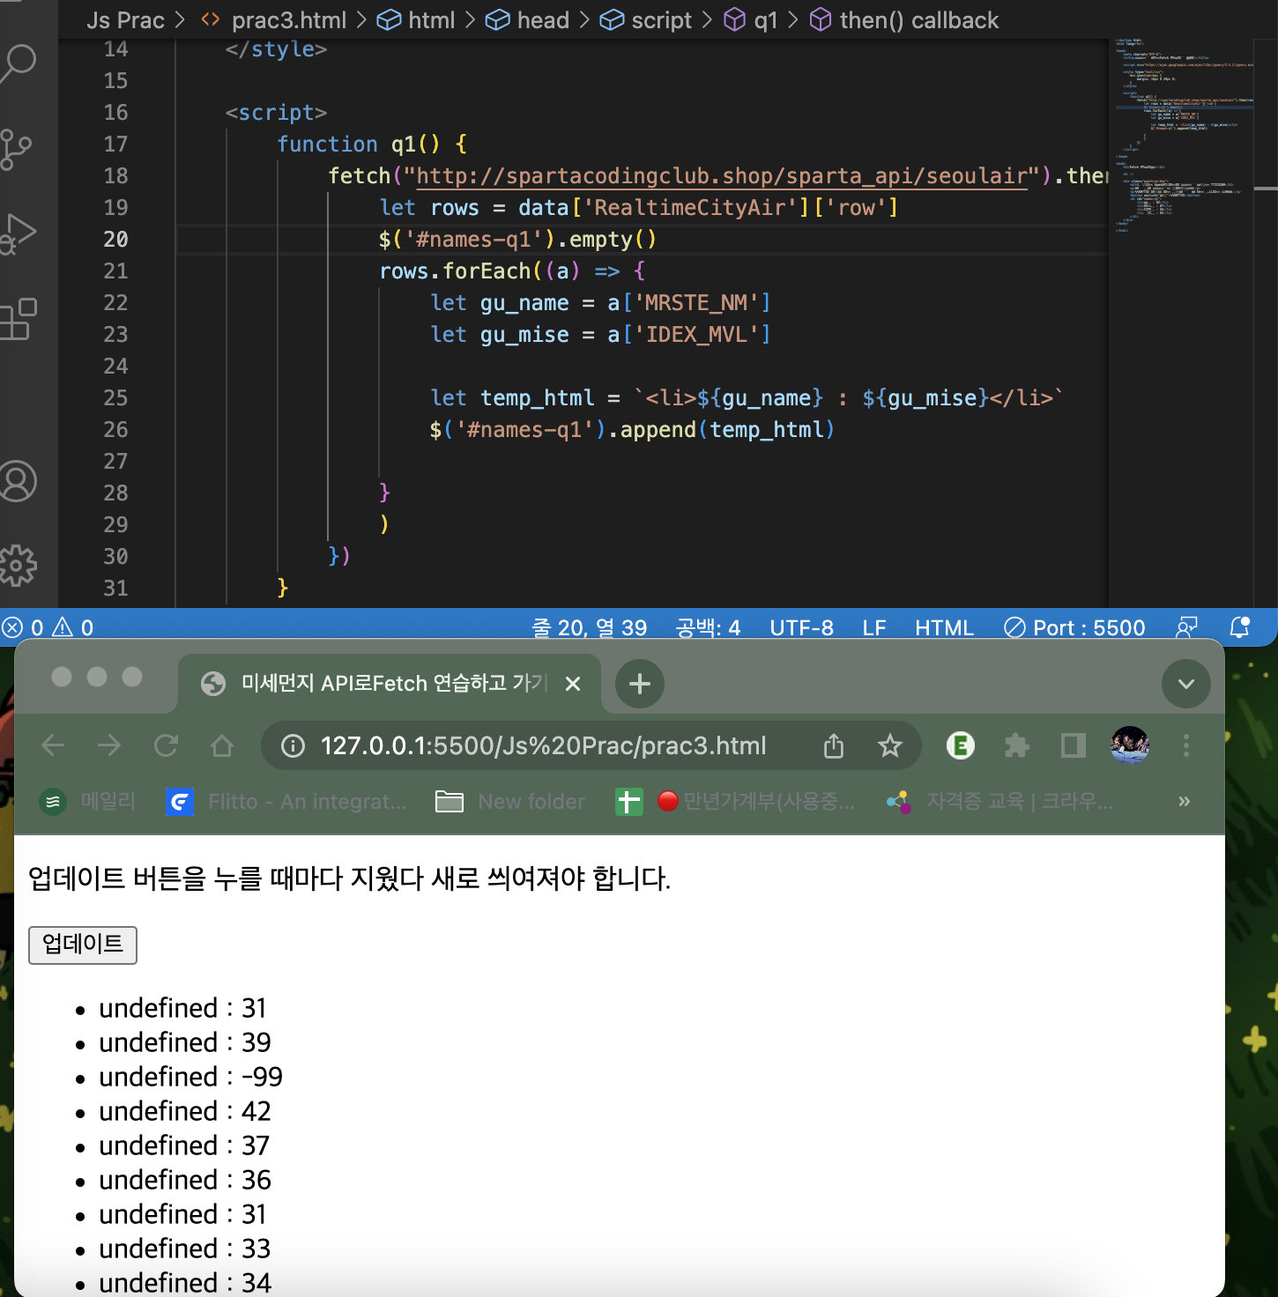Click the list item undefined : 36
The height and width of the screenshot is (1297, 1278).
pyautogui.click(x=185, y=1180)
